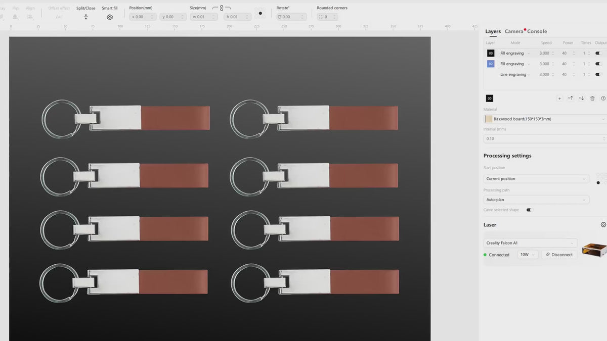
Task: Switch to the Camera tab
Action: [x=514, y=31]
